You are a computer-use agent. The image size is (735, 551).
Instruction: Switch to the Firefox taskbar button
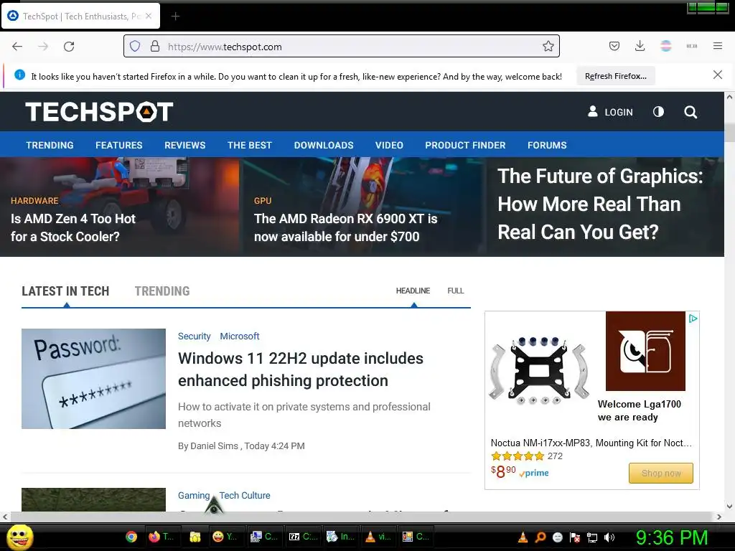click(161, 537)
